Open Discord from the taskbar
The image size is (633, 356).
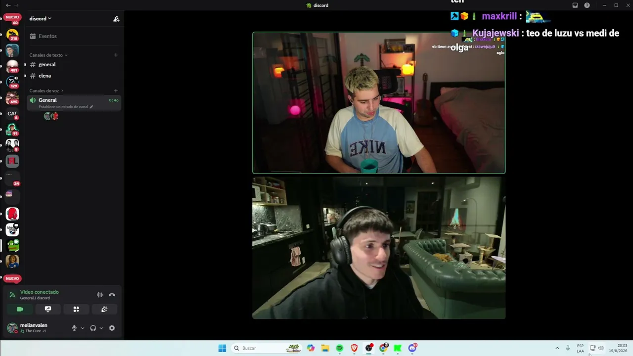tap(412, 348)
